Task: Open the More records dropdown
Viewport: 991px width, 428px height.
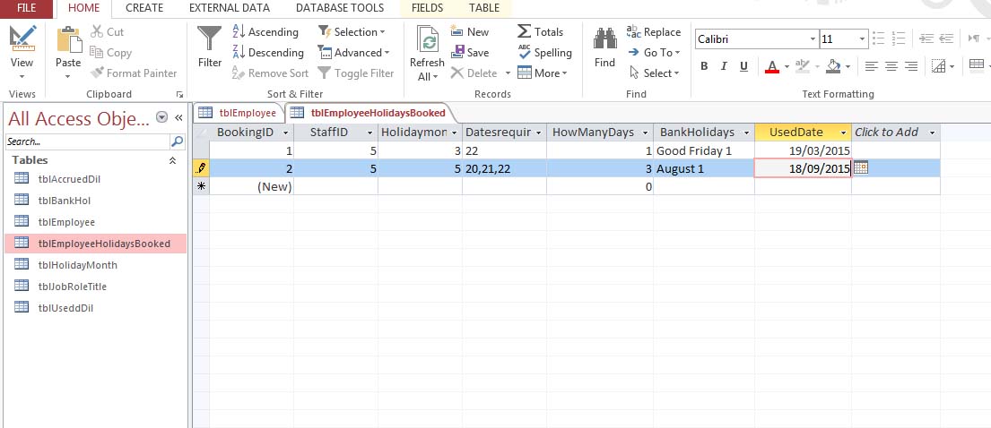Action: [543, 73]
